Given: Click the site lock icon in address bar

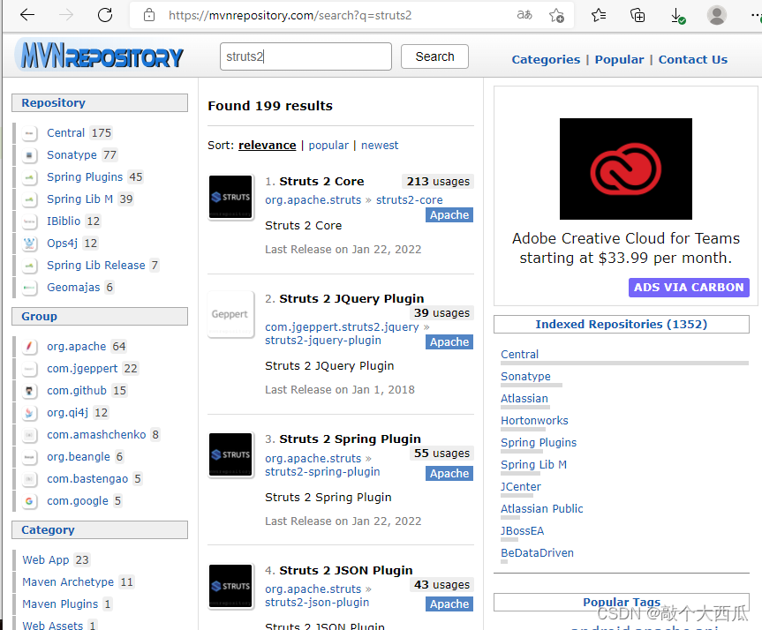Looking at the screenshot, I should pyautogui.click(x=149, y=15).
